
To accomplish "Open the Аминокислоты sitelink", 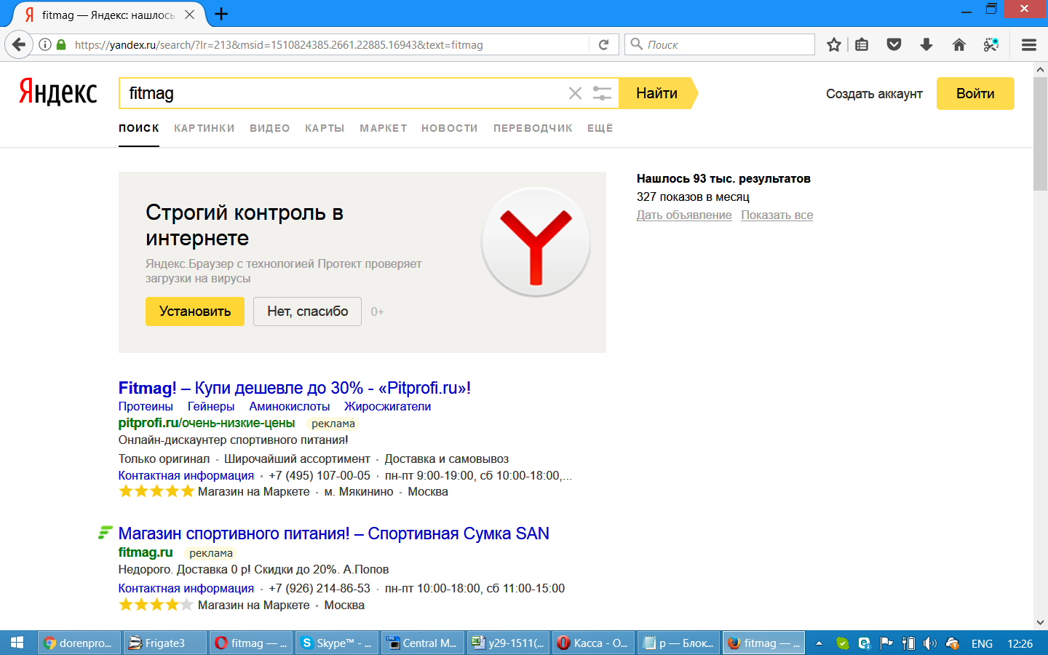I will [x=290, y=406].
